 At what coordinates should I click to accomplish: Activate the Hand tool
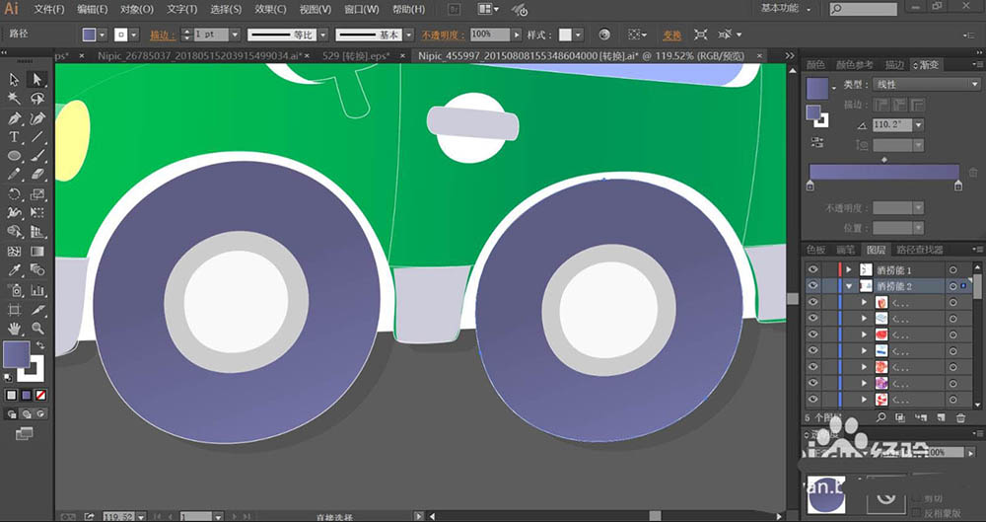click(15, 328)
